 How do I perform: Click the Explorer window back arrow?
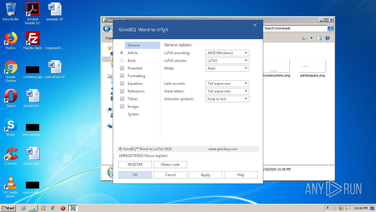coord(107,29)
